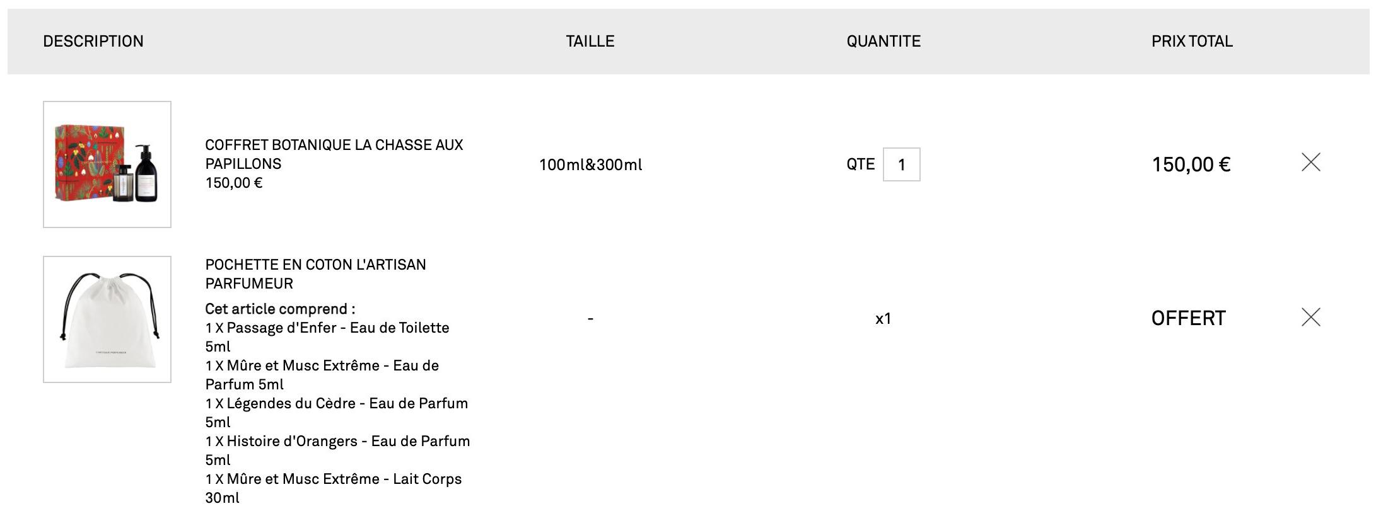Click the x1 quantity of the pouch
This screenshot has width=1376, height=528.
coord(883,319)
